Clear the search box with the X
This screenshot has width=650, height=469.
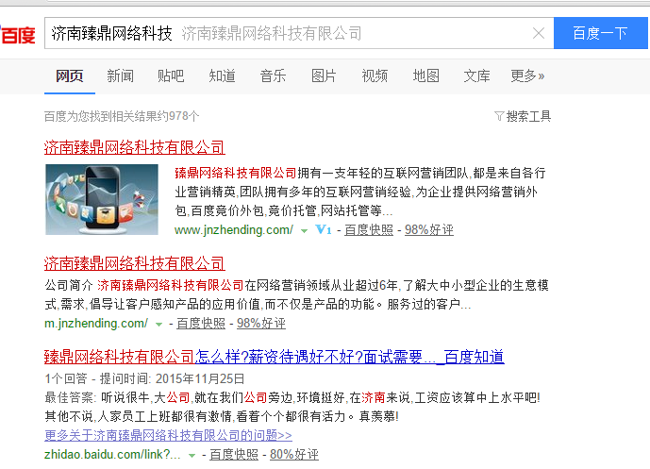539,33
